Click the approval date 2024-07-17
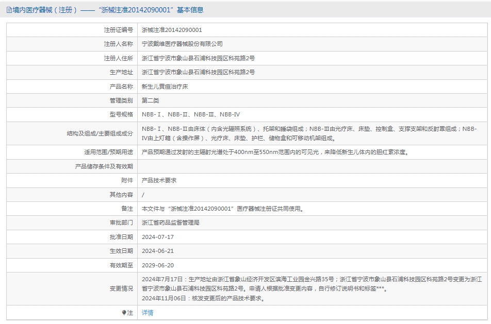This screenshot has height=324, width=491. pyautogui.click(x=158, y=237)
